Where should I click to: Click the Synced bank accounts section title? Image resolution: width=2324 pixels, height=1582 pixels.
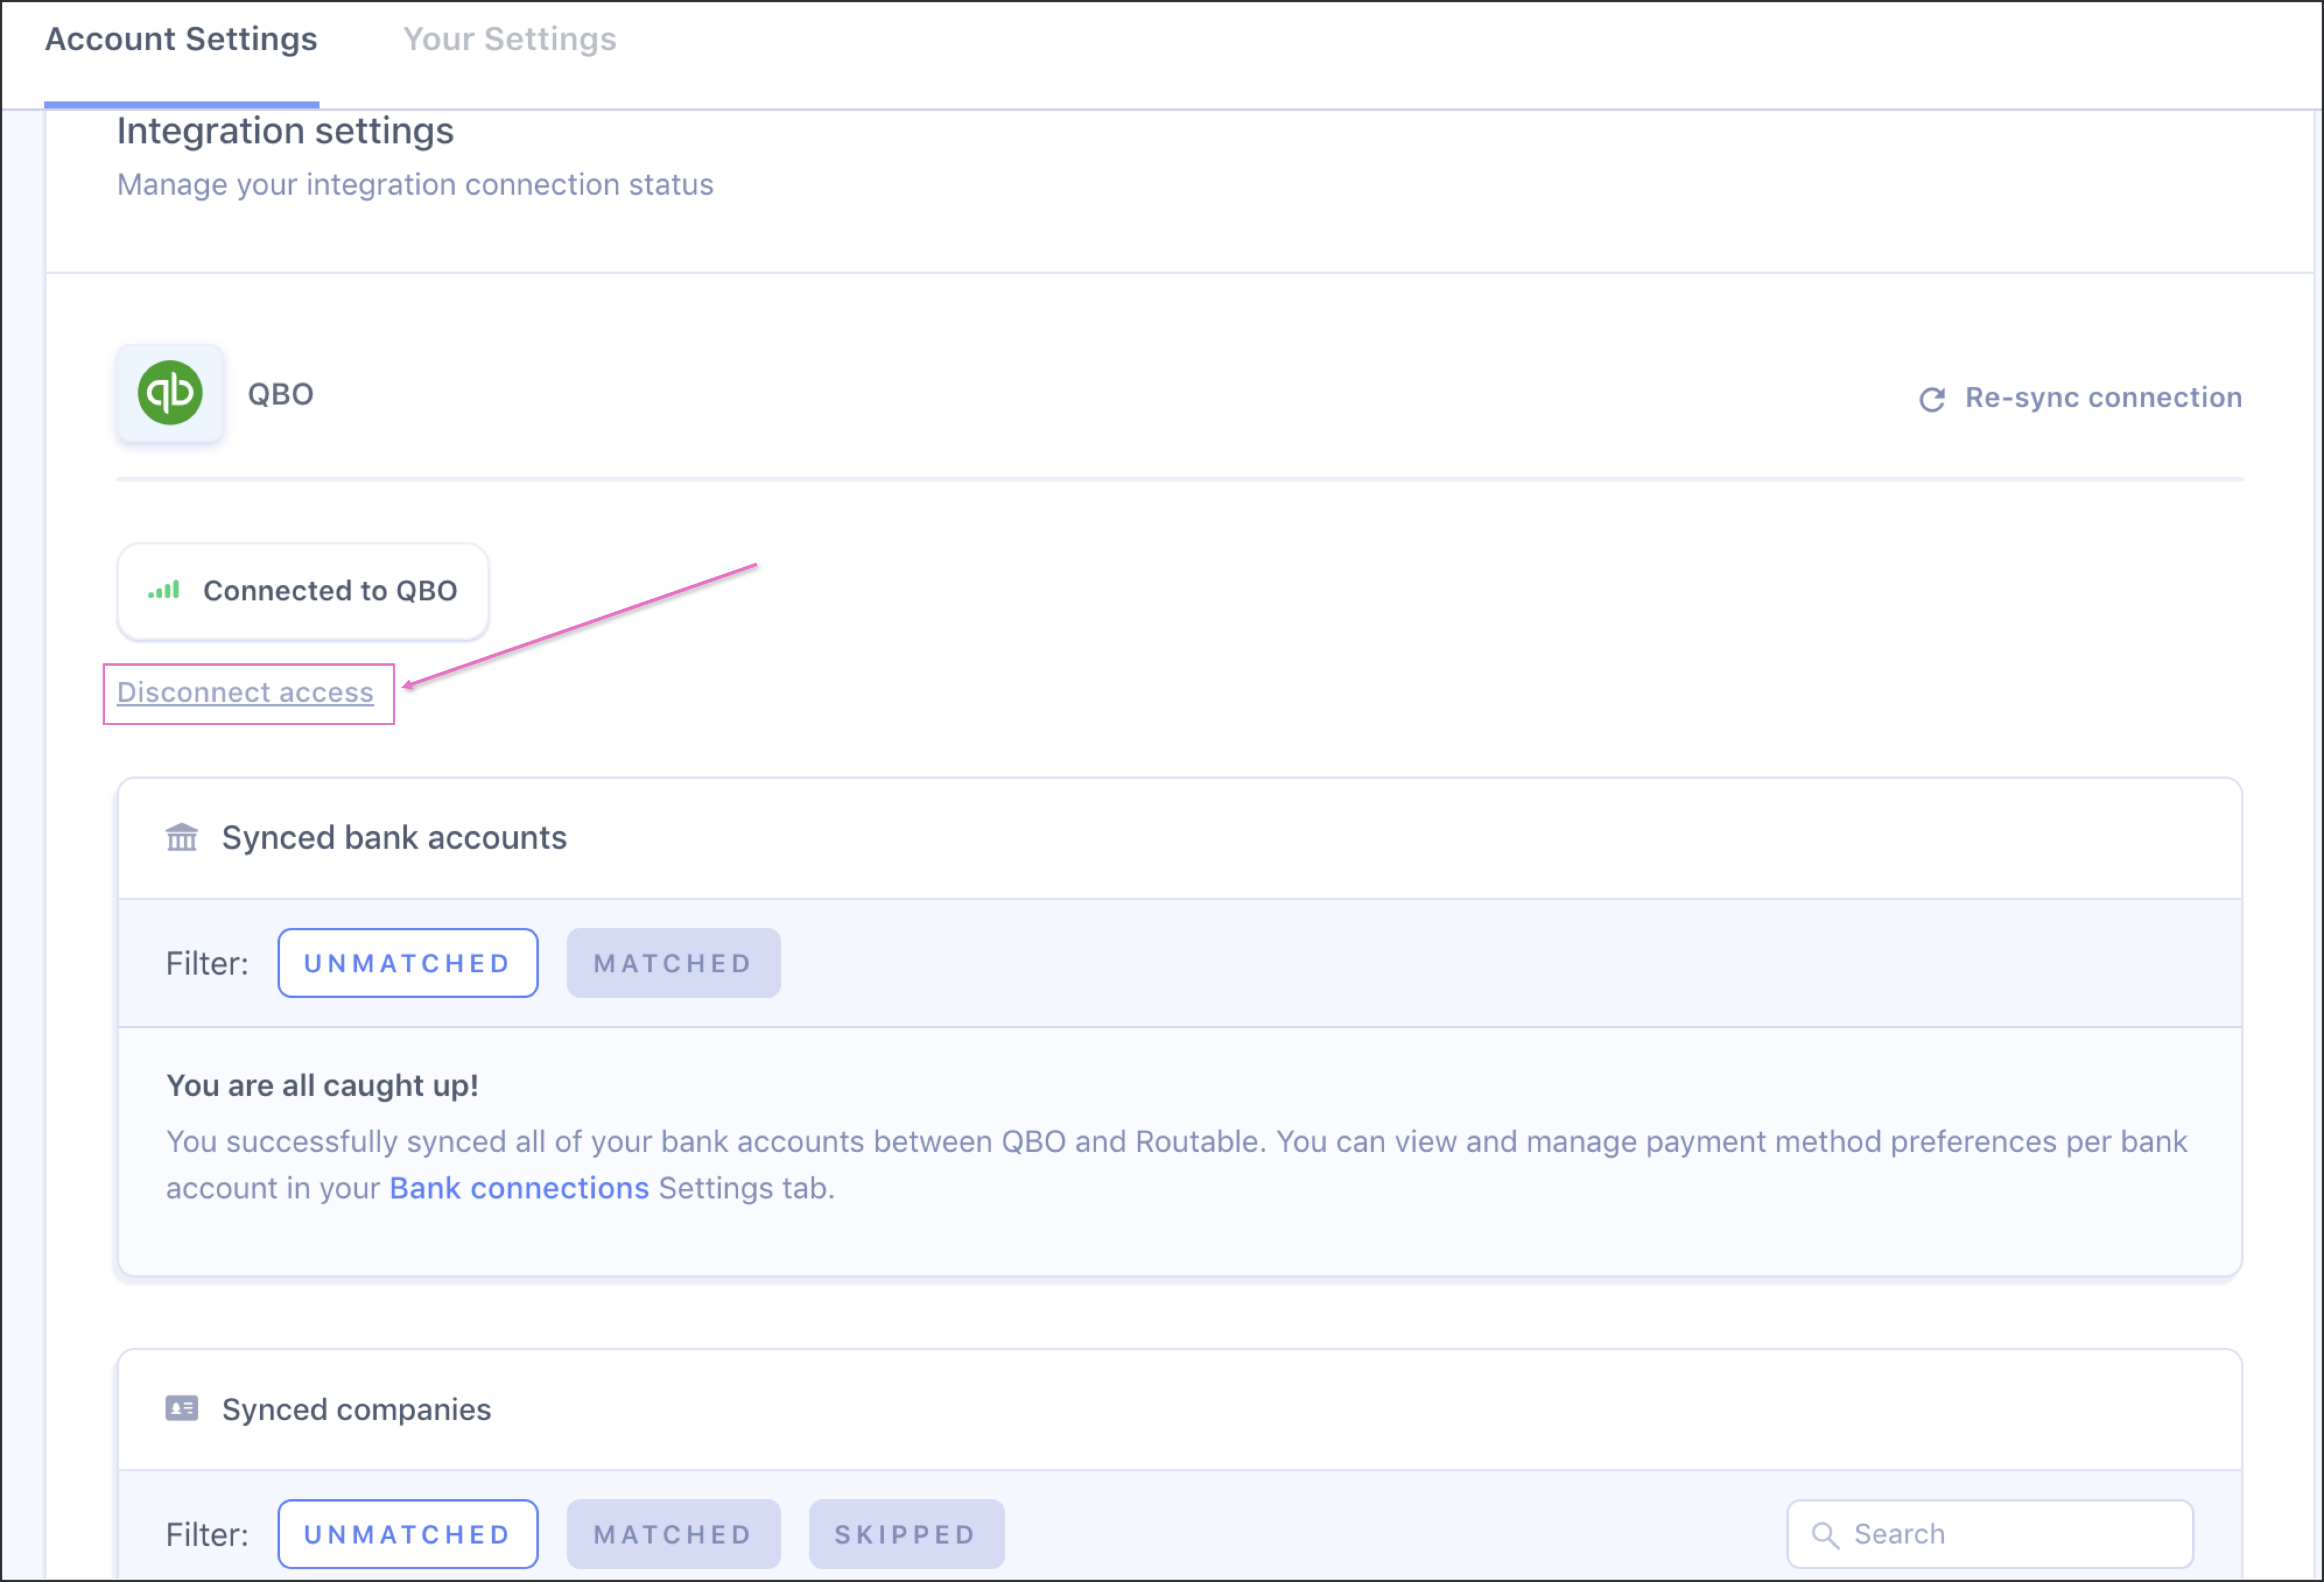(x=394, y=837)
